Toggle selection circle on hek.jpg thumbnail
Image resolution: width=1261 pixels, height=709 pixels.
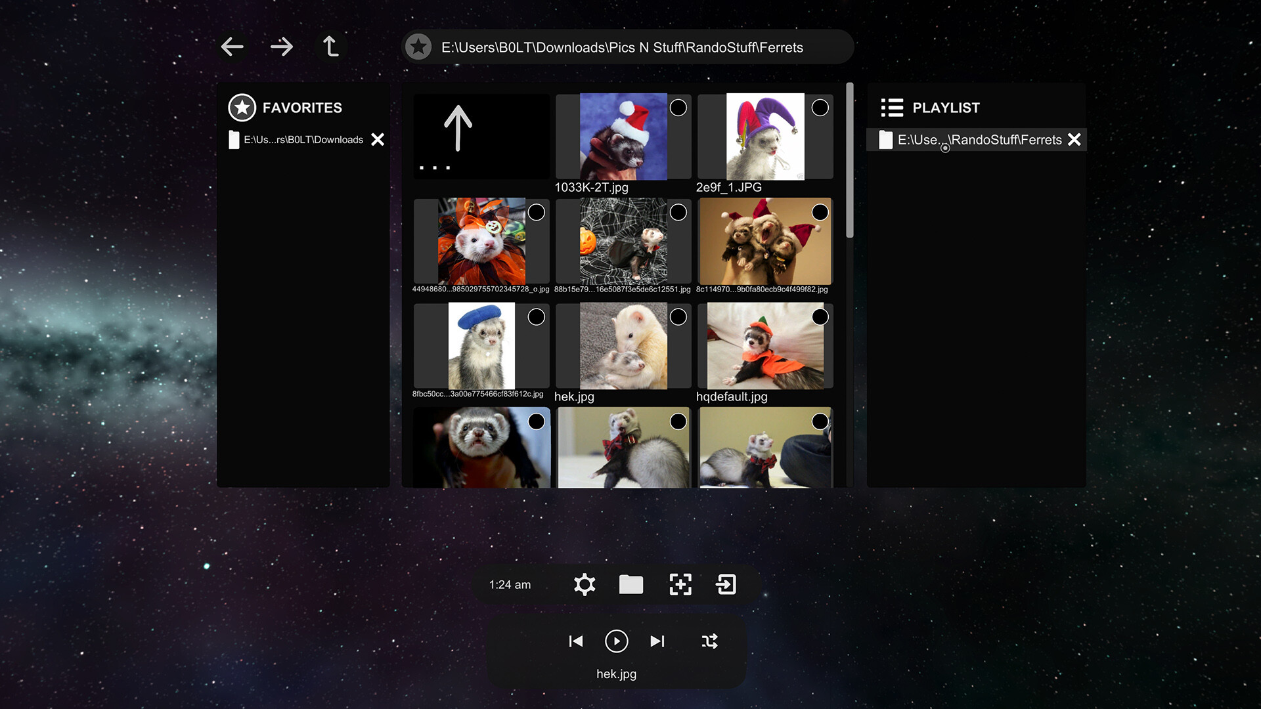[678, 316]
